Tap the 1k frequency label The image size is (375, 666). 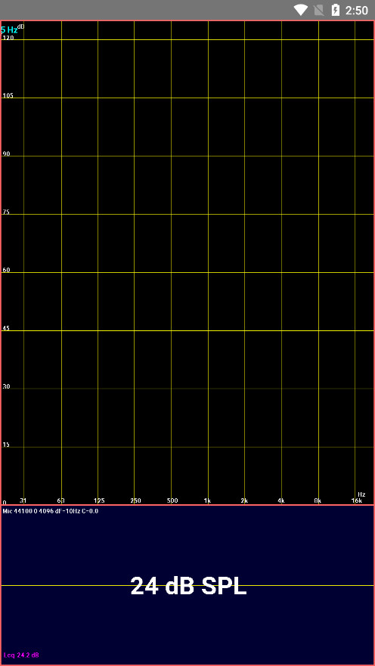click(207, 500)
